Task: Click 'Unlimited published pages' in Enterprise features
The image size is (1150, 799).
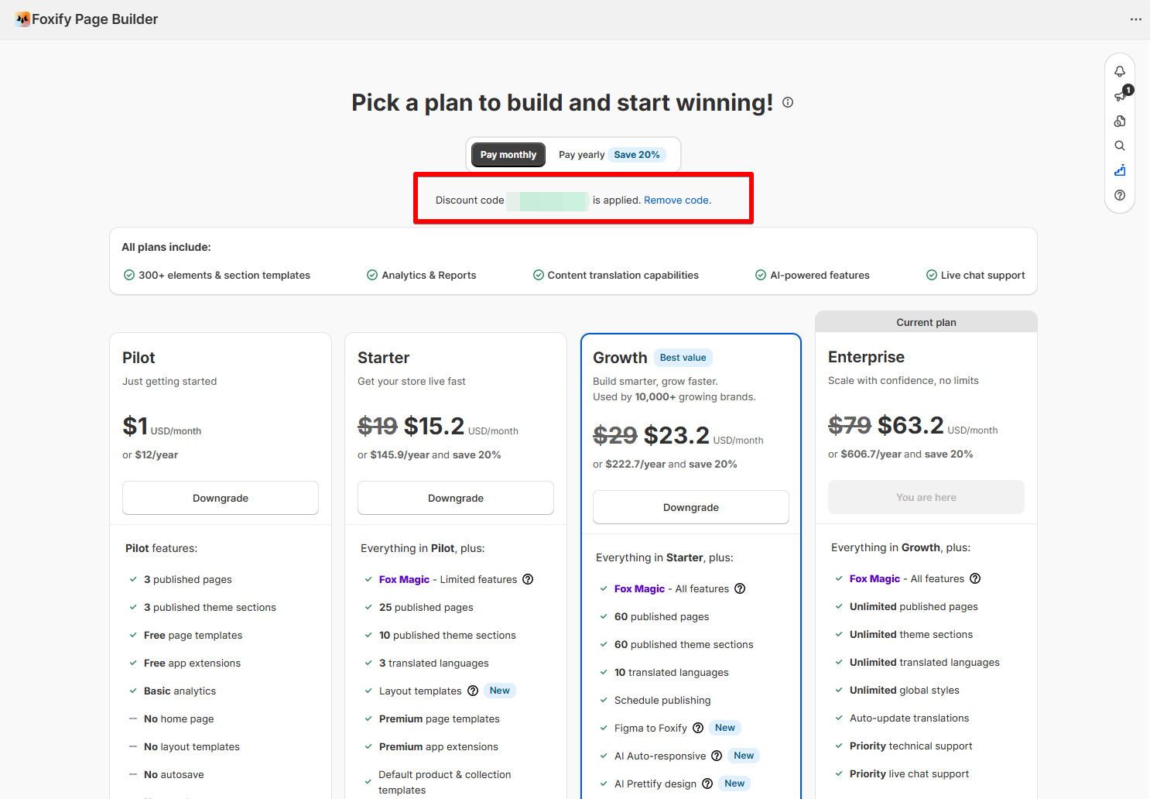Action: pyautogui.click(x=914, y=606)
